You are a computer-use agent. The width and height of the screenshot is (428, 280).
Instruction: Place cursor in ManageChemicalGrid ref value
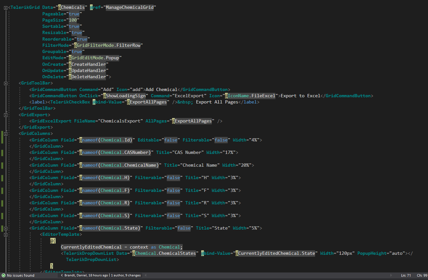130,8
